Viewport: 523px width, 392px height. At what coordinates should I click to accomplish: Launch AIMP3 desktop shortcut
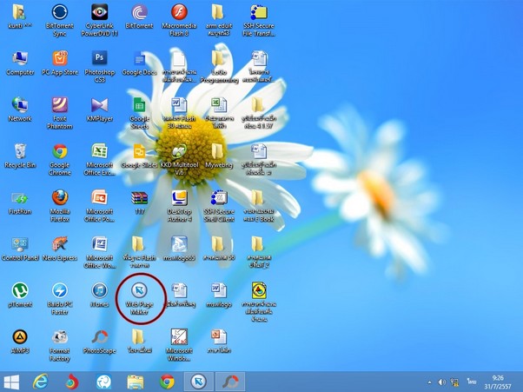20,342
